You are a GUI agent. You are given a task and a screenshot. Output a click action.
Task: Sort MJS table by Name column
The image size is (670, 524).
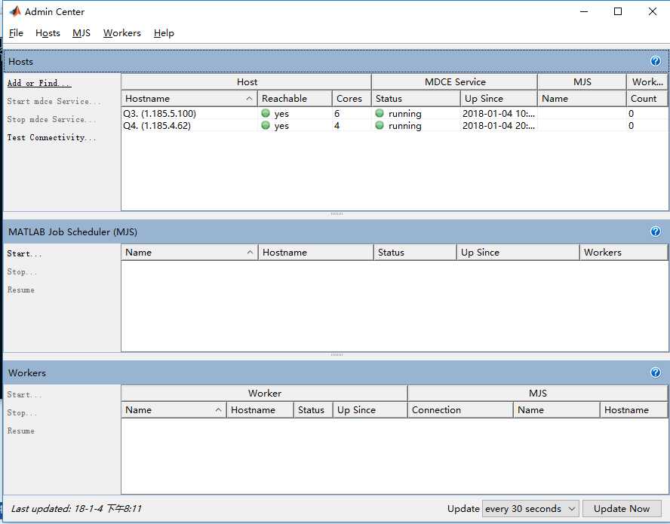(x=189, y=252)
